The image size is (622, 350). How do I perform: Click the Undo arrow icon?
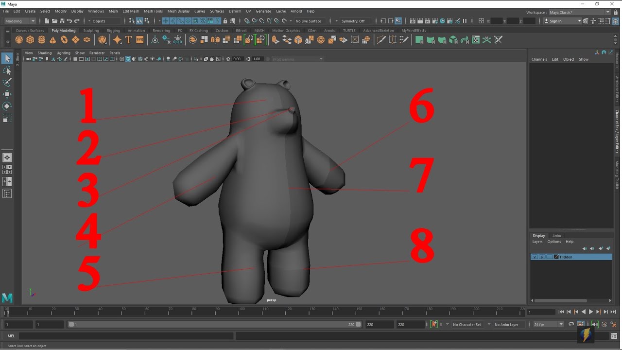tap(69, 21)
